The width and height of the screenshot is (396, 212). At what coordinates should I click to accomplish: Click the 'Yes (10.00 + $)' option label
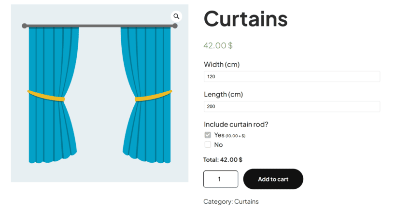tap(229, 135)
